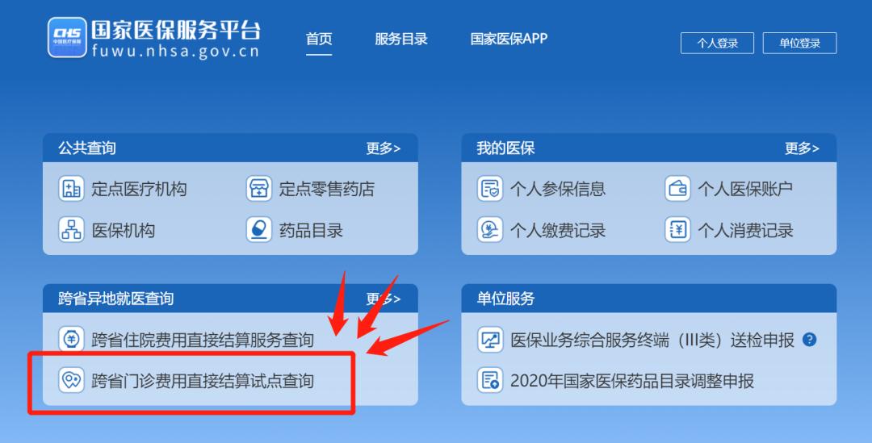The height and width of the screenshot is (443, 872).
Task: Click the 药品目录 pill icon
Action: 258,229
